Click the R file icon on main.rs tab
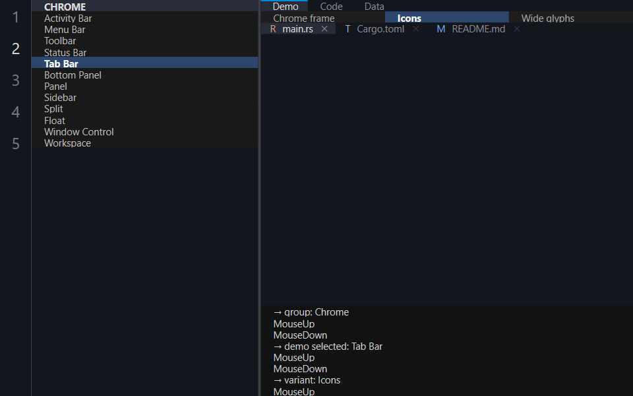Screen dimensions: 633x396 273,29
